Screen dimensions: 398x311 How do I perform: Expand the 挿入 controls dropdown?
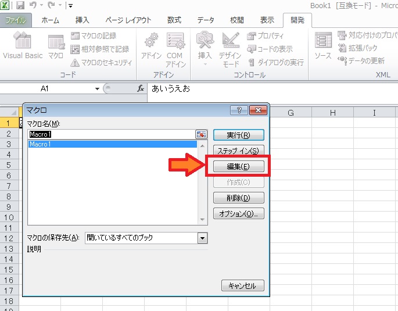tap(205, 63)
